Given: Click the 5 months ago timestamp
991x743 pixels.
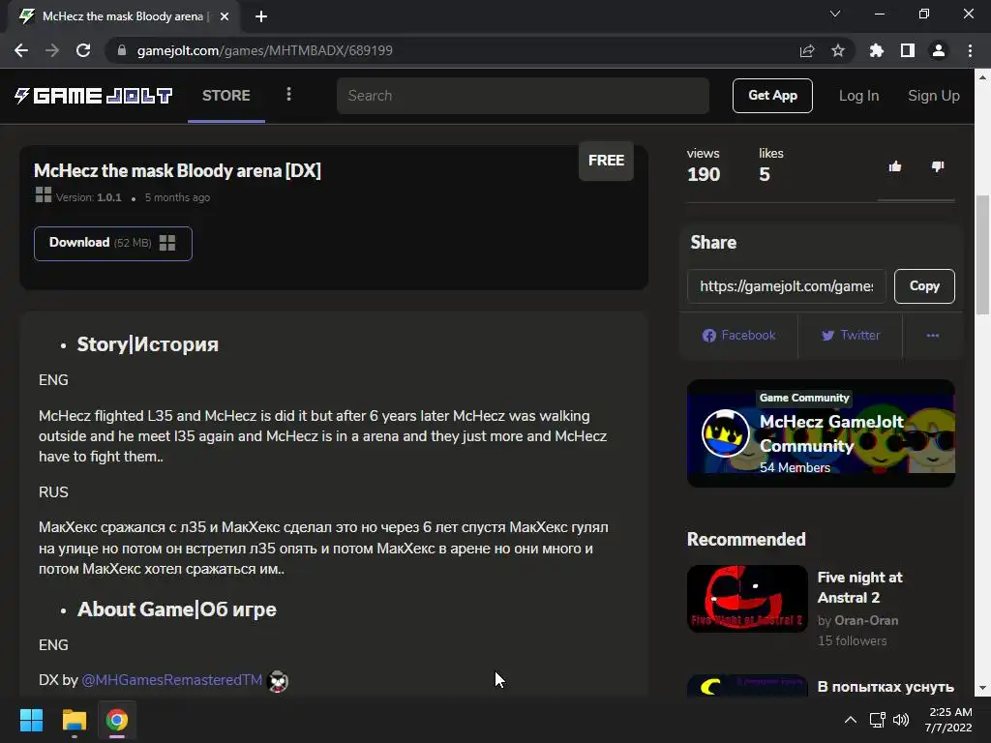Looking at the screenshot, I should pyautogui.click(x=177, y=197).
